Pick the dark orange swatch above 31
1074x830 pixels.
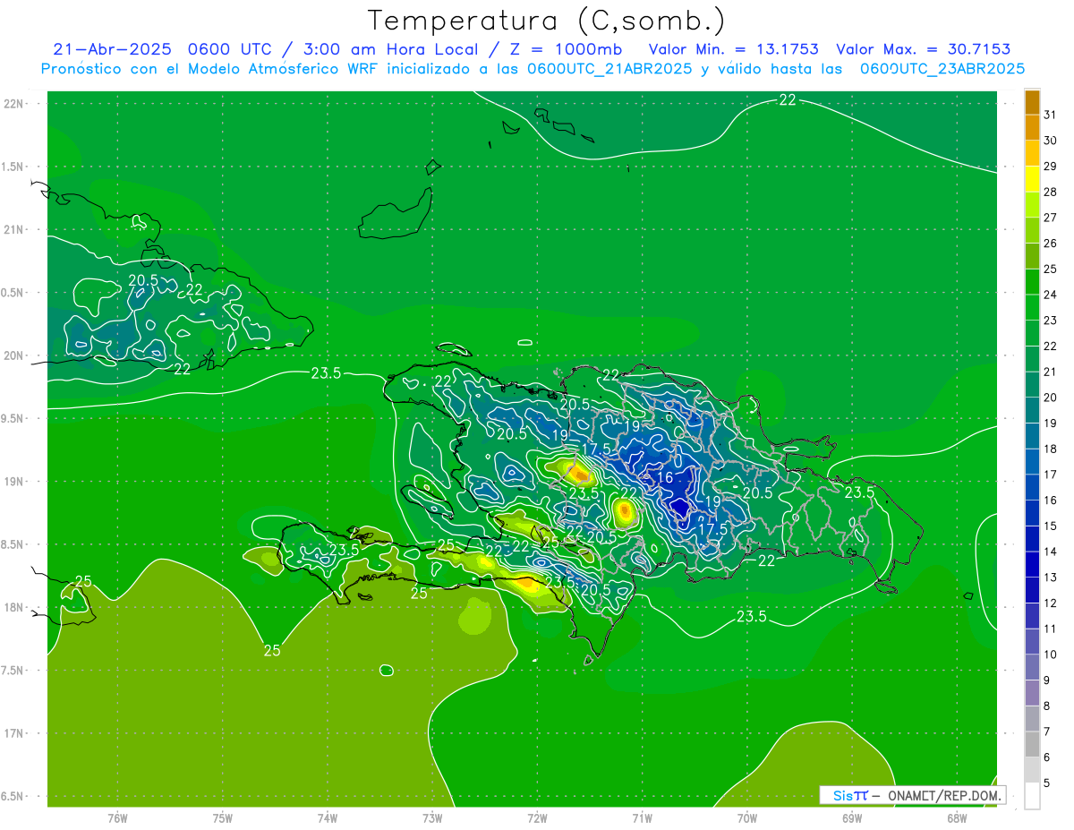click(1032, 102)
